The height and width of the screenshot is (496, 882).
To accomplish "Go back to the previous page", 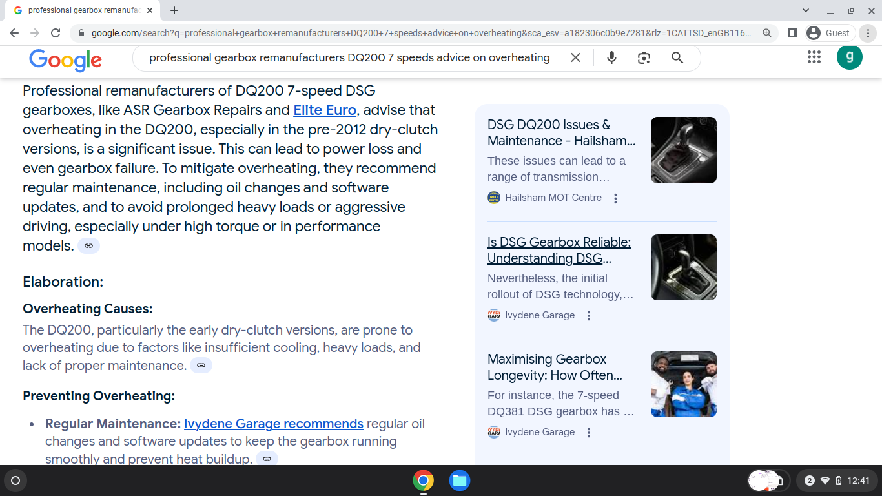I will (x=14, y=33).
